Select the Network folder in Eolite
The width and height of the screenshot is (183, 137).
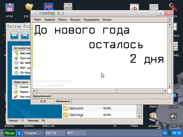point(99,108)
